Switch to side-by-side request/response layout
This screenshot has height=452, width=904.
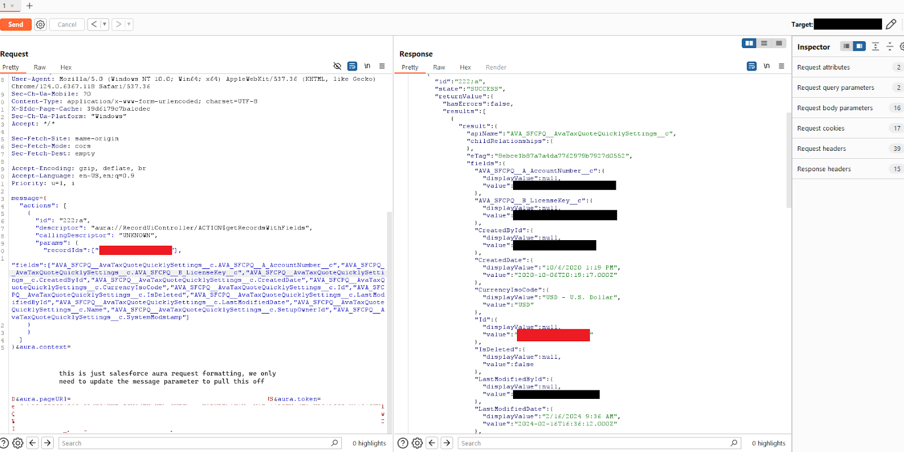749,44
